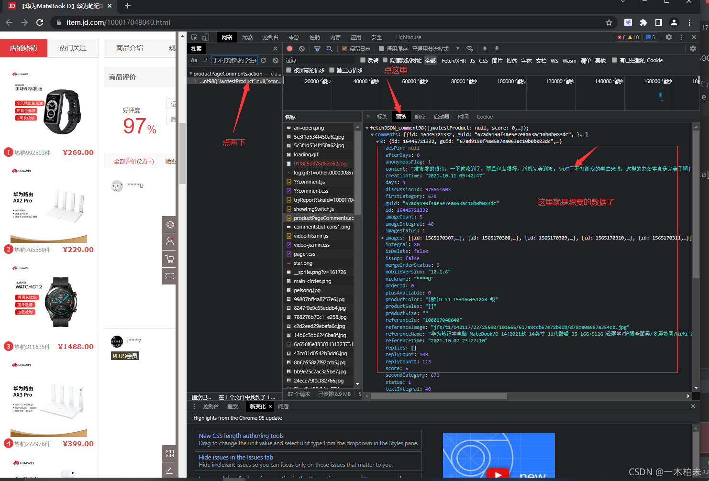
Task: Toggle the 保留日志 checkbox
Action: 344,49
